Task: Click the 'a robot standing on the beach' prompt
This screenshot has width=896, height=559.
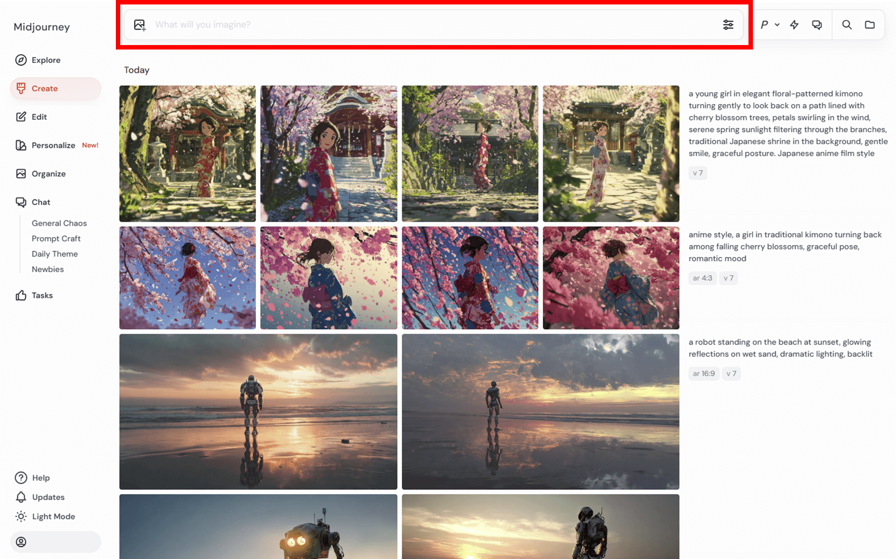Action: (781, 348)
